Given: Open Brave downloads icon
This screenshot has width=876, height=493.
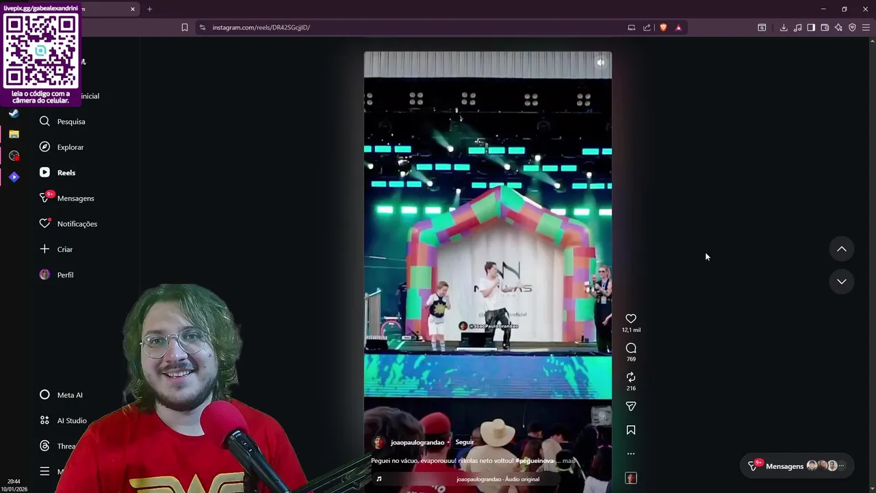Looking at the screenshot, I should coord(784,27).
